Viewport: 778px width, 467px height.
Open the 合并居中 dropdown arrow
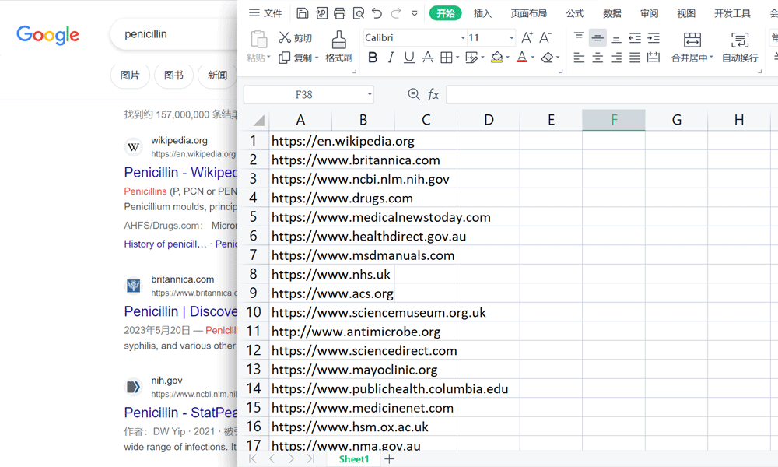coord(711,58)
